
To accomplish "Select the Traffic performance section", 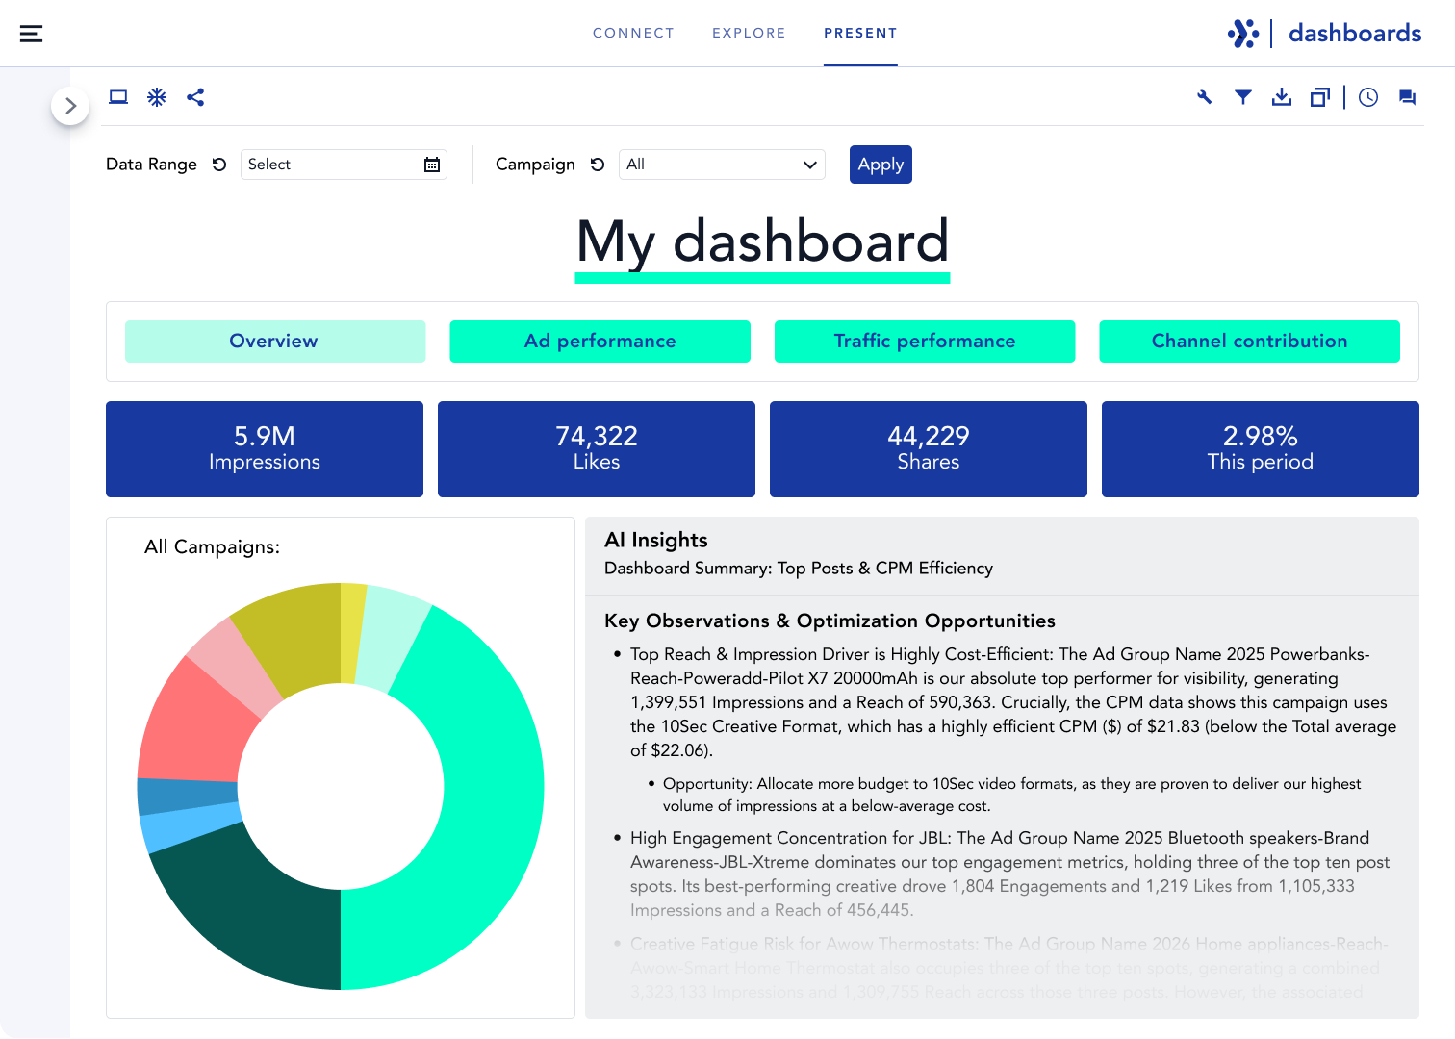I will (924, 341).
